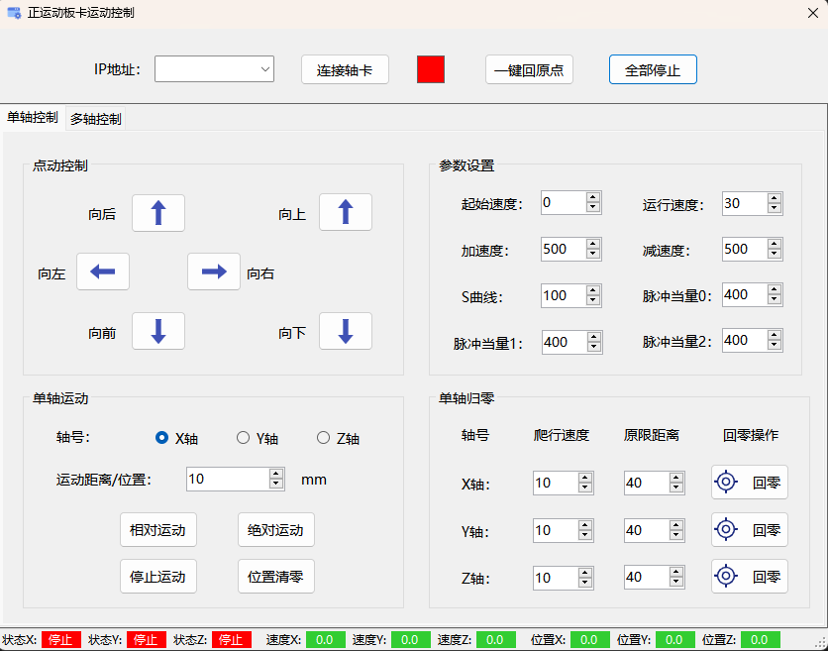Viewport: 828px width, 651px height.
Task: Decrease 运行速度 with down spinner
Action: tap(775, 209)
